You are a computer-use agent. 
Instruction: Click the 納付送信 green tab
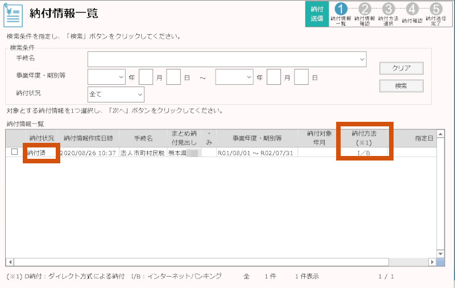[x=317, y=14]
